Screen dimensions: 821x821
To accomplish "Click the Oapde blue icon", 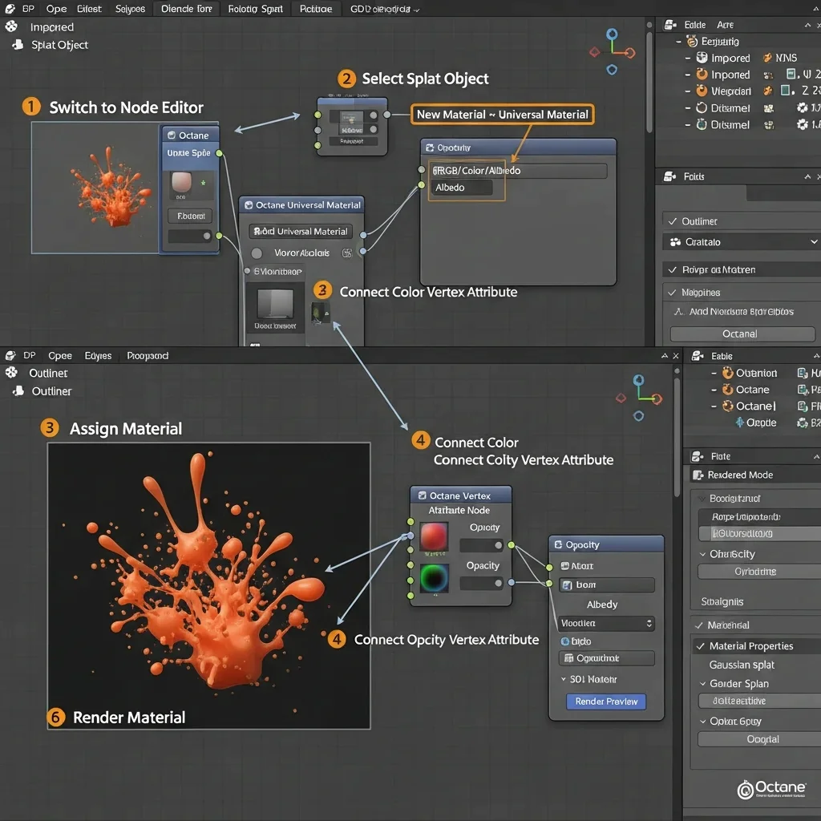I will [740, 422].
